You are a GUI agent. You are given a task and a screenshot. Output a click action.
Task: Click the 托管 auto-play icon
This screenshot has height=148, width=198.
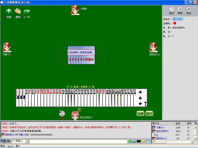click(9, 12)
